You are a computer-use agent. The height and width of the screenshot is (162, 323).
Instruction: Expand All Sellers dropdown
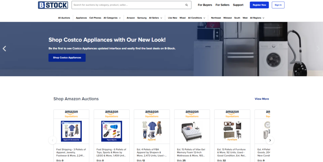pyautogui.click(x=156, y=18)
